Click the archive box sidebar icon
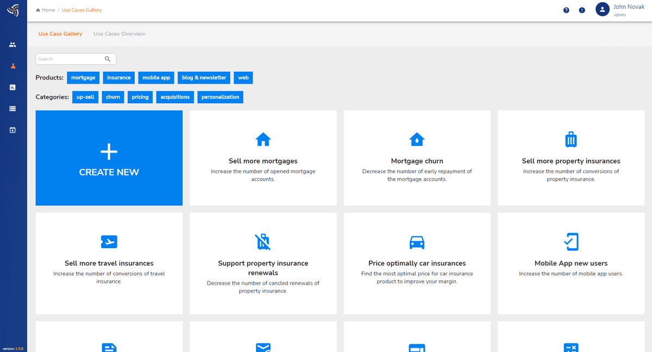Viewport: 652px width, 352px height. [x=12, y=130]
